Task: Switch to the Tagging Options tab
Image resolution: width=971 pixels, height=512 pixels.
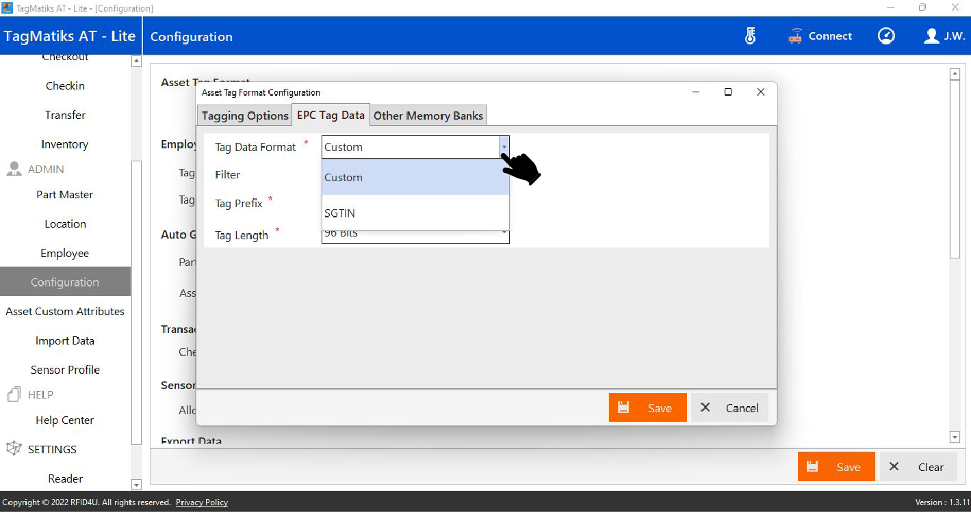Action: [245, 116]
